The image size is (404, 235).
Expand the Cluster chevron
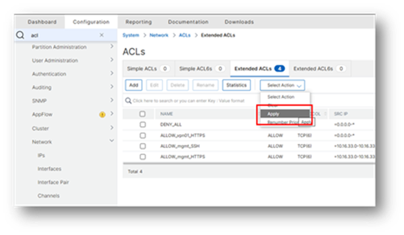pos(112,127)
